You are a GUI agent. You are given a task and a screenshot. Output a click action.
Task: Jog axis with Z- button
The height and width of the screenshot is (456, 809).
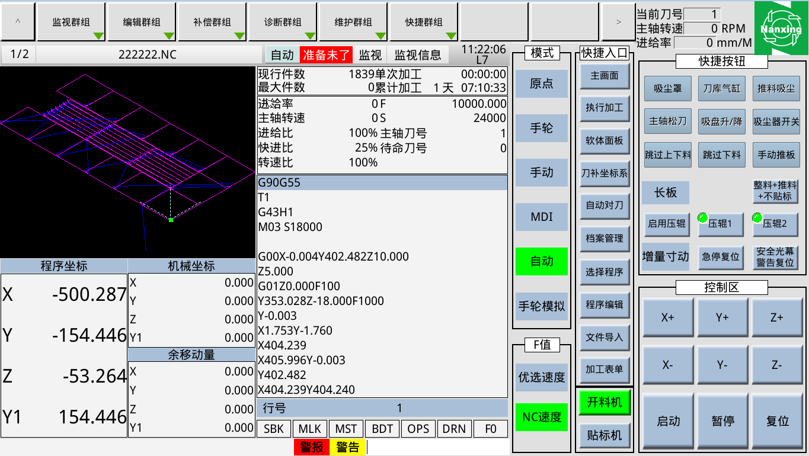pyautogui.click(x=777, y=365)
